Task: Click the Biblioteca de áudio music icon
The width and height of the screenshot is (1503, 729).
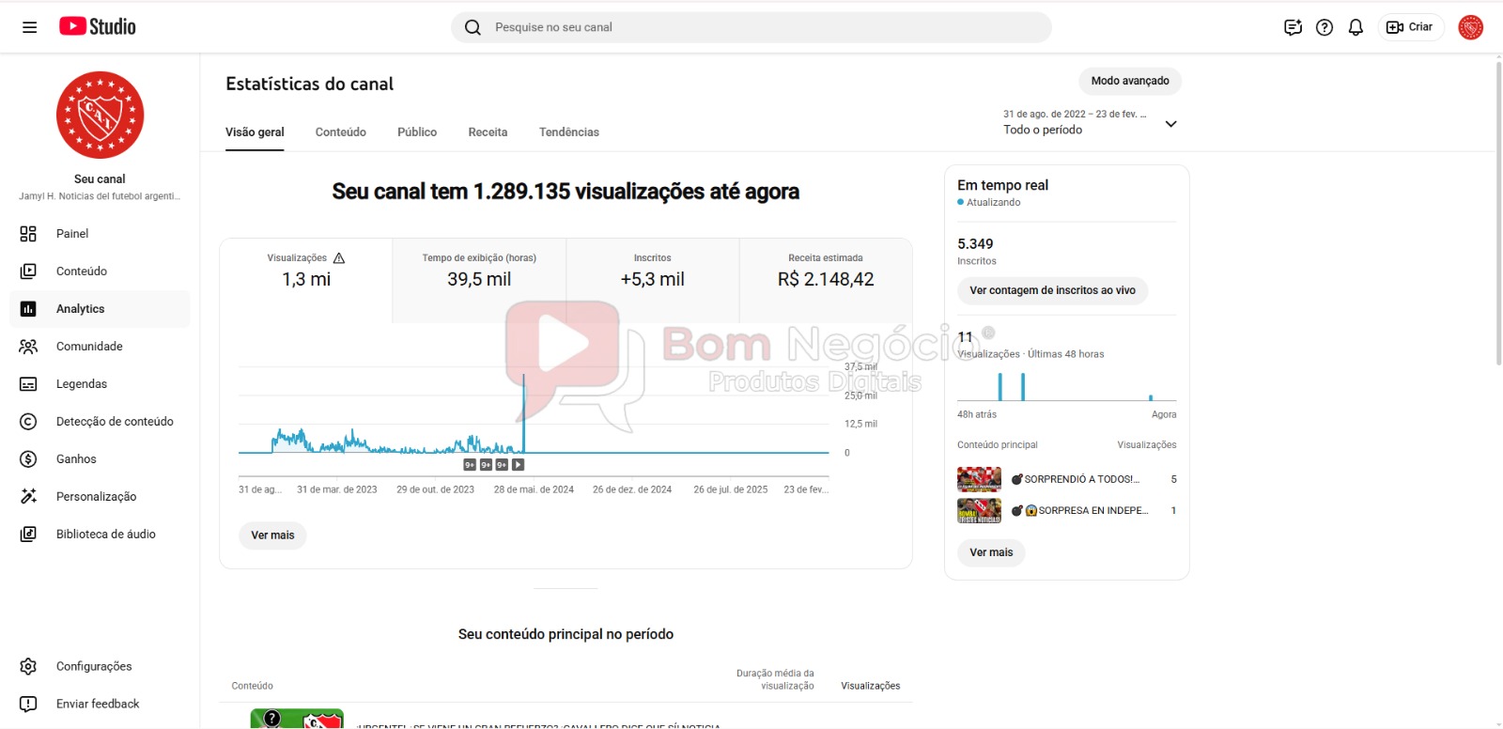Action: click(x=28, y=535)
